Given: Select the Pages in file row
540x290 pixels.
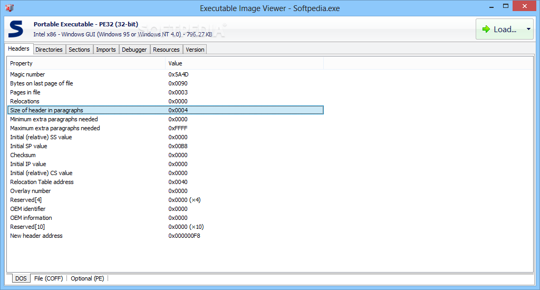Looking at the screenshot, I should coord(165,92).
